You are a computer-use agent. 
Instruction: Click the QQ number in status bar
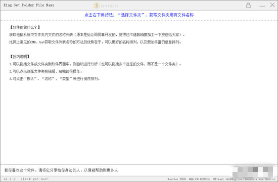tap(200, 179)
